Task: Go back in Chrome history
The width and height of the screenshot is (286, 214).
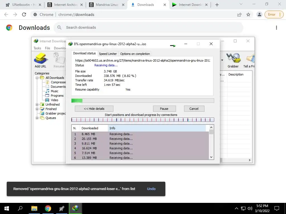Action: point(6,14)
